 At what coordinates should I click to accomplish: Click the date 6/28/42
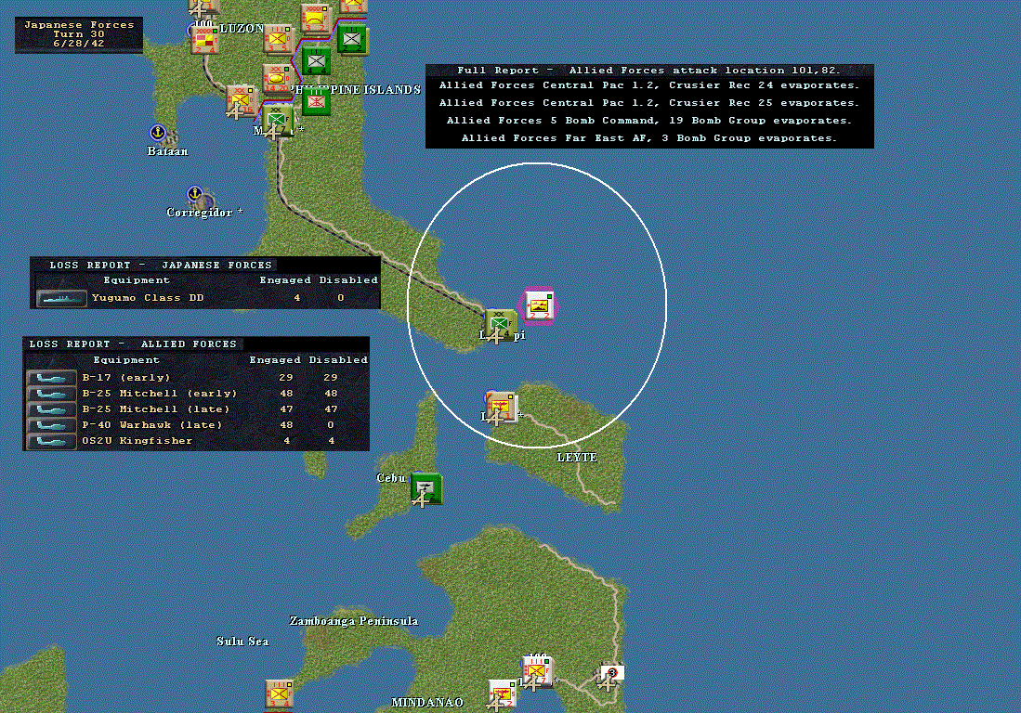(79, 43)
